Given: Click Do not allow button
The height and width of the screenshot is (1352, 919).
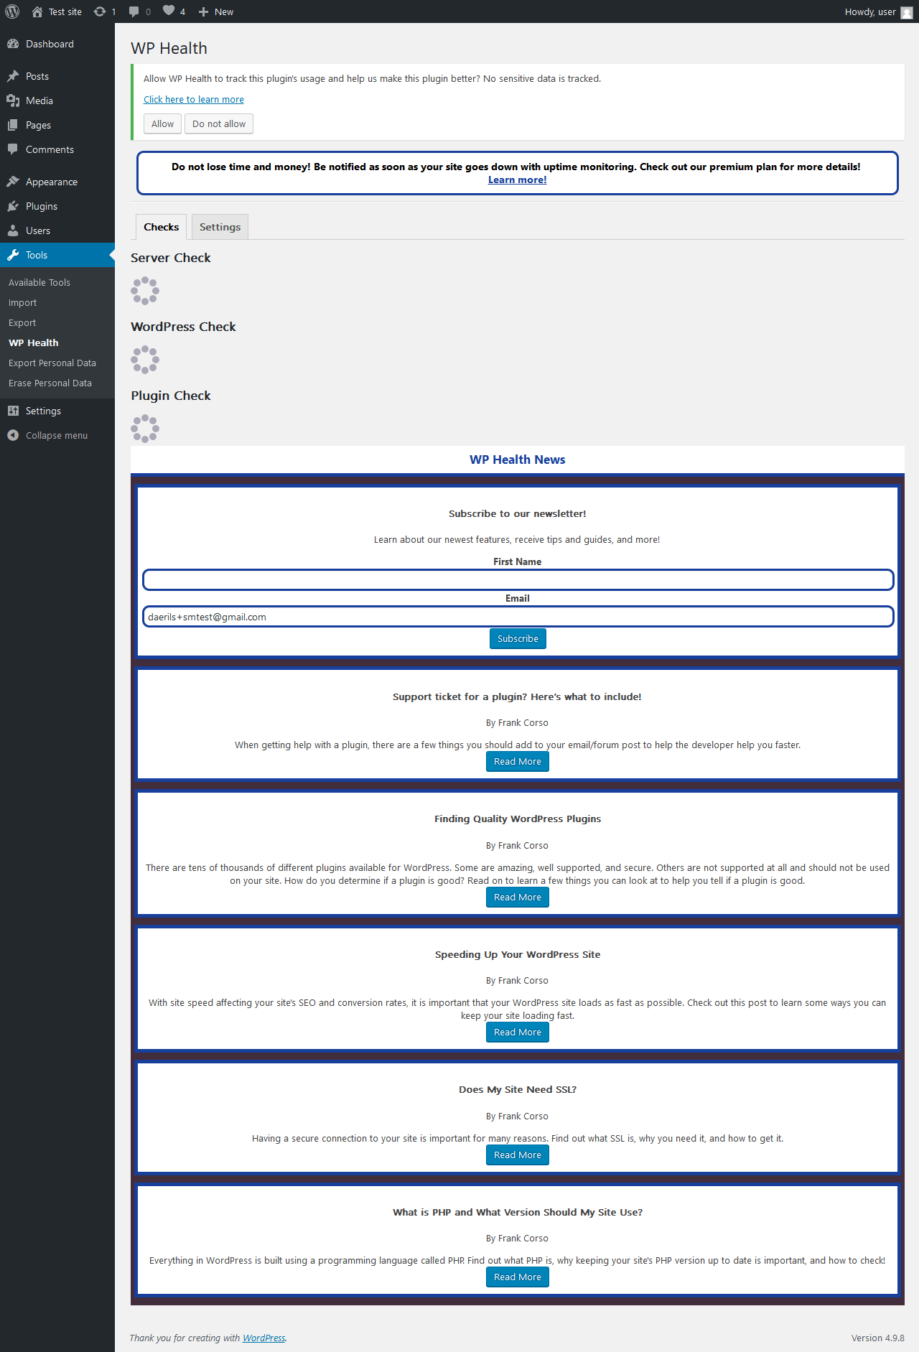Looking at the screenshot, I should [x=219, y=123].
